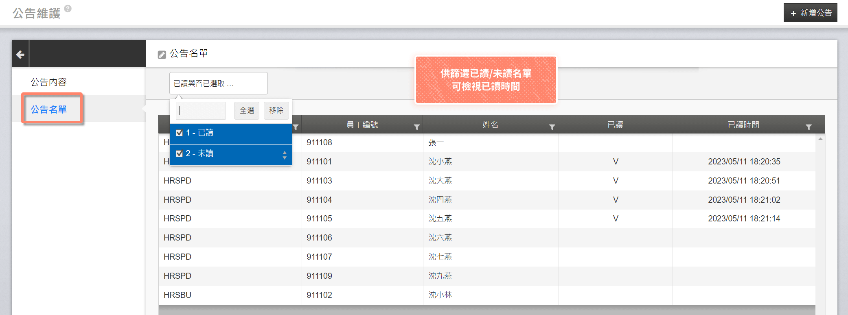Open the 姓名 column filter icon
Viewport: 848px width, 315px height.
[552, 127]
